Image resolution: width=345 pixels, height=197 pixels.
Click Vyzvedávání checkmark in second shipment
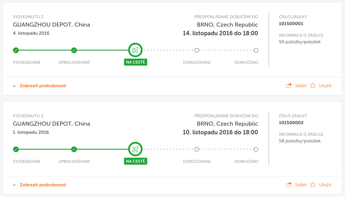(x=16, y=150)
